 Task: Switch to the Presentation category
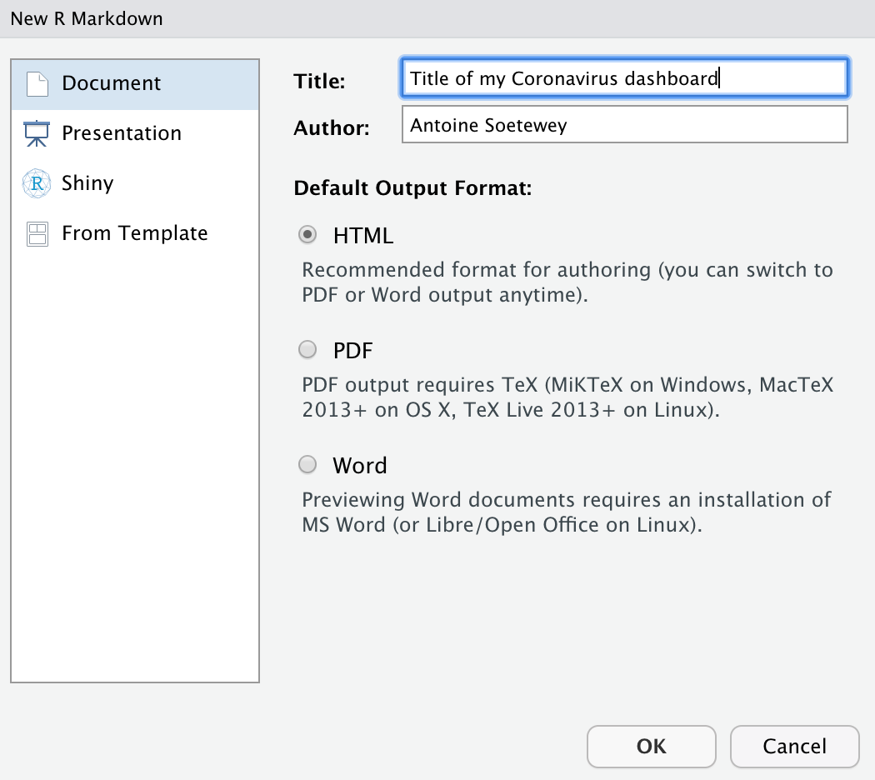click(121, 132)
